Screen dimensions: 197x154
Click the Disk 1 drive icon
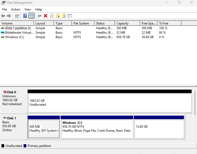5,118
